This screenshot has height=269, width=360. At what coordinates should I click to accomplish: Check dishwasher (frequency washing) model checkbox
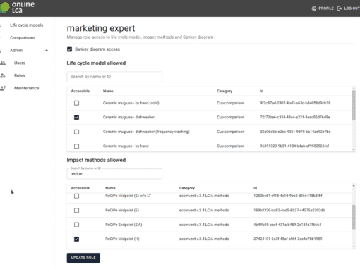(x=76, y=132)
